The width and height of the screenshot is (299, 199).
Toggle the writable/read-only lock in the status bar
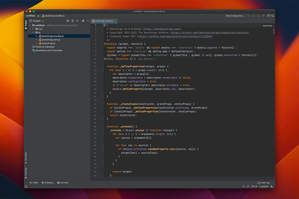pyautogui.click(x=272, y=186)
